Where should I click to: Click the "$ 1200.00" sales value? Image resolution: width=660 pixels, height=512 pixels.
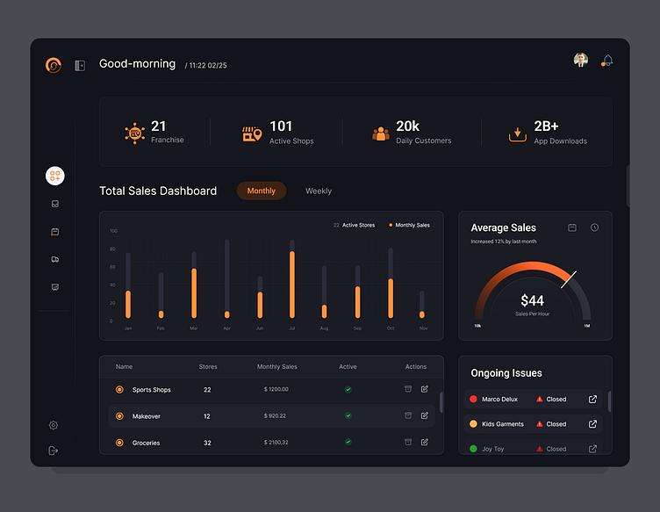click(x=276, y=389)
